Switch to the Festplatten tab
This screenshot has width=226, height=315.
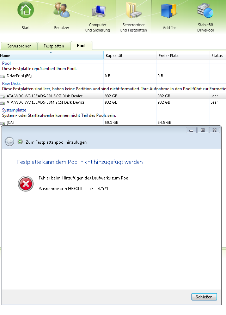click(x=54, y=46)
